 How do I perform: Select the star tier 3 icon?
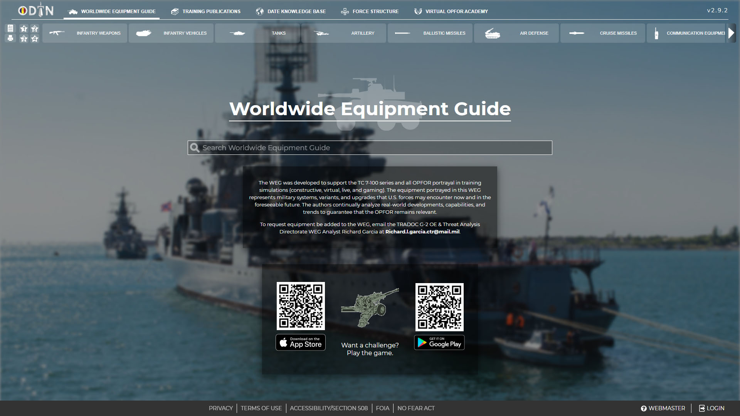(24, 39)
